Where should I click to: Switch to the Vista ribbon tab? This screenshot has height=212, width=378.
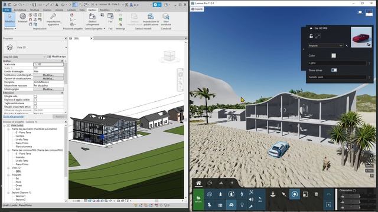click(82, 10)
